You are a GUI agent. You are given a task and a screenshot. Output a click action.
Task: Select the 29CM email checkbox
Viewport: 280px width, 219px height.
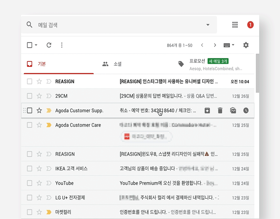point(30,96)
